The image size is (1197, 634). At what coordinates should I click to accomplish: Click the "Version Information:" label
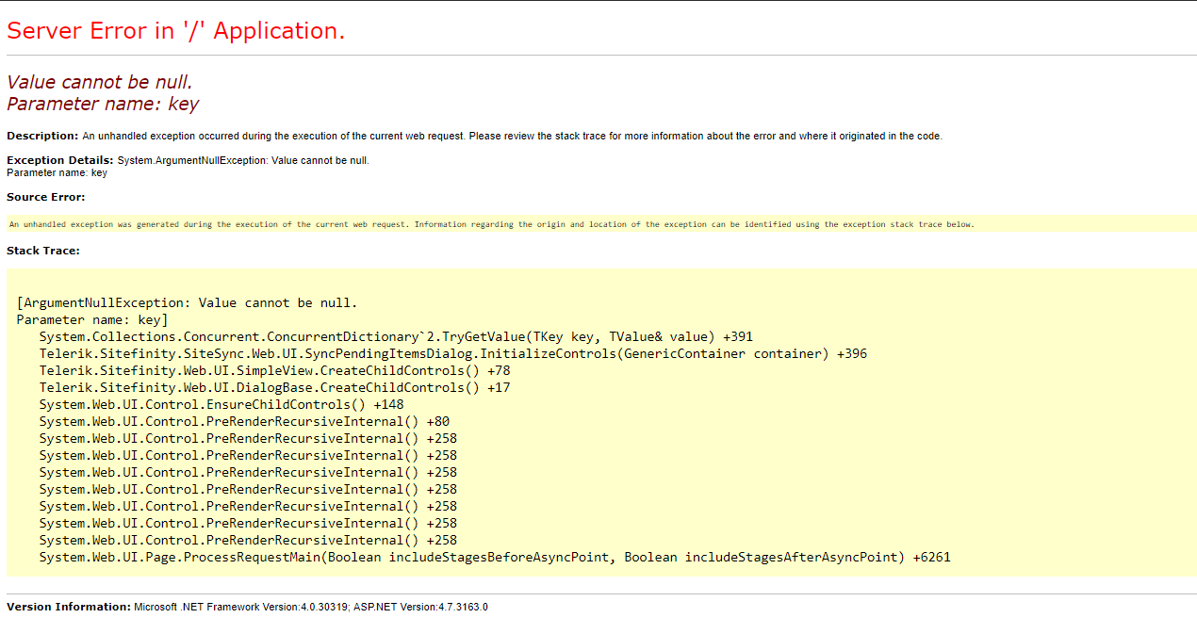tap(69, 607)
